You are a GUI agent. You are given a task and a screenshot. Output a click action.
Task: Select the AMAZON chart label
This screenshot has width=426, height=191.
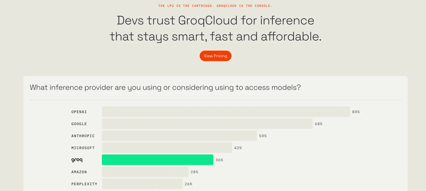click(x=79, y=172)
